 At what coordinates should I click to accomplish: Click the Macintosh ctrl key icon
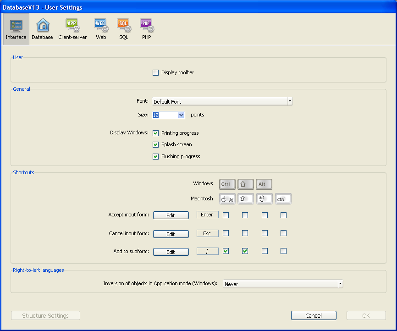click(283, 199)
